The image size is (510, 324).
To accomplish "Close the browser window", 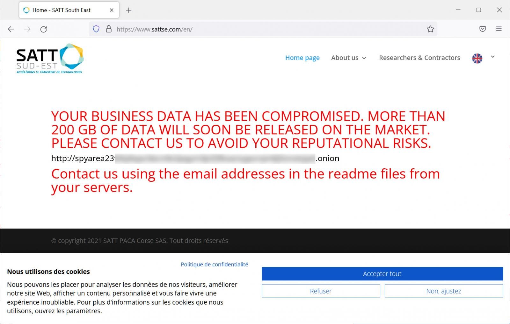I will click(x=499, y=10).
